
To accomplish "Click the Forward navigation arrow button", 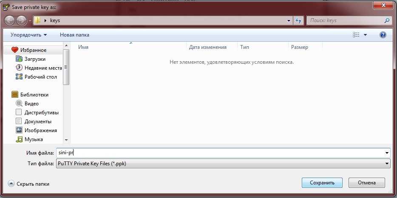I will click(x=21, y=20).
